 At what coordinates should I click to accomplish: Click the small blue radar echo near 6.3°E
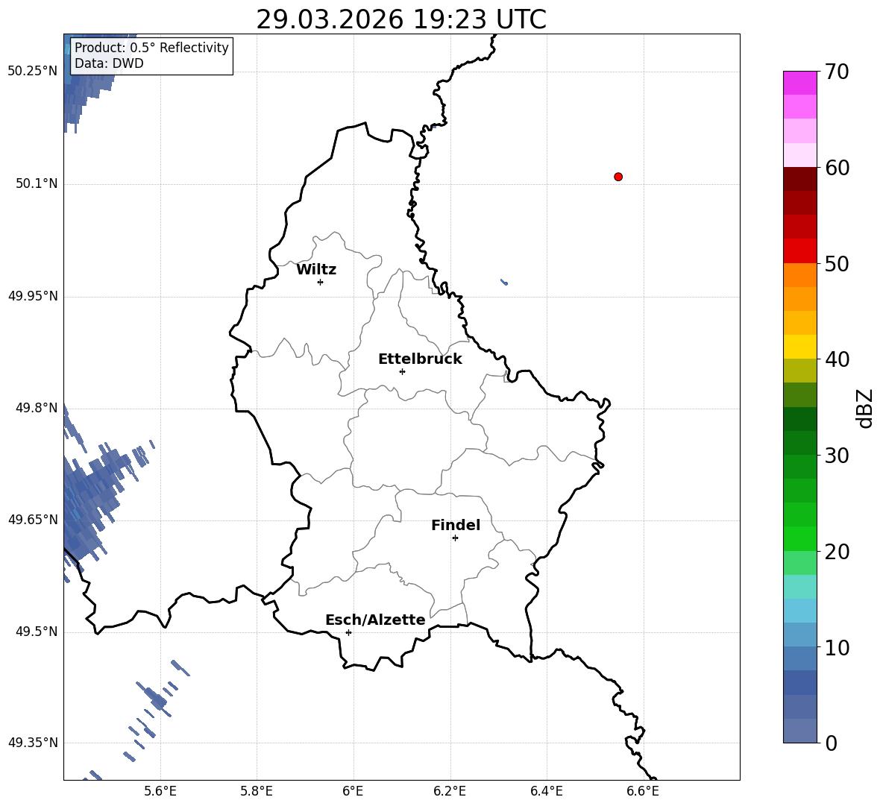tap(505, 282)
